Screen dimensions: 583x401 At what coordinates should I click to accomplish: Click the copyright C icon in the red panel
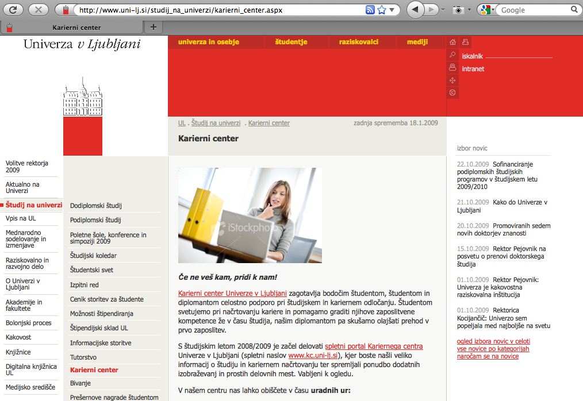(x=452, y=92)
